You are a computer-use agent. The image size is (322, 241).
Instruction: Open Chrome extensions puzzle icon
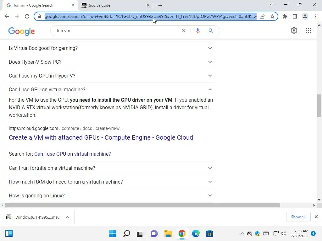point(285,16)
